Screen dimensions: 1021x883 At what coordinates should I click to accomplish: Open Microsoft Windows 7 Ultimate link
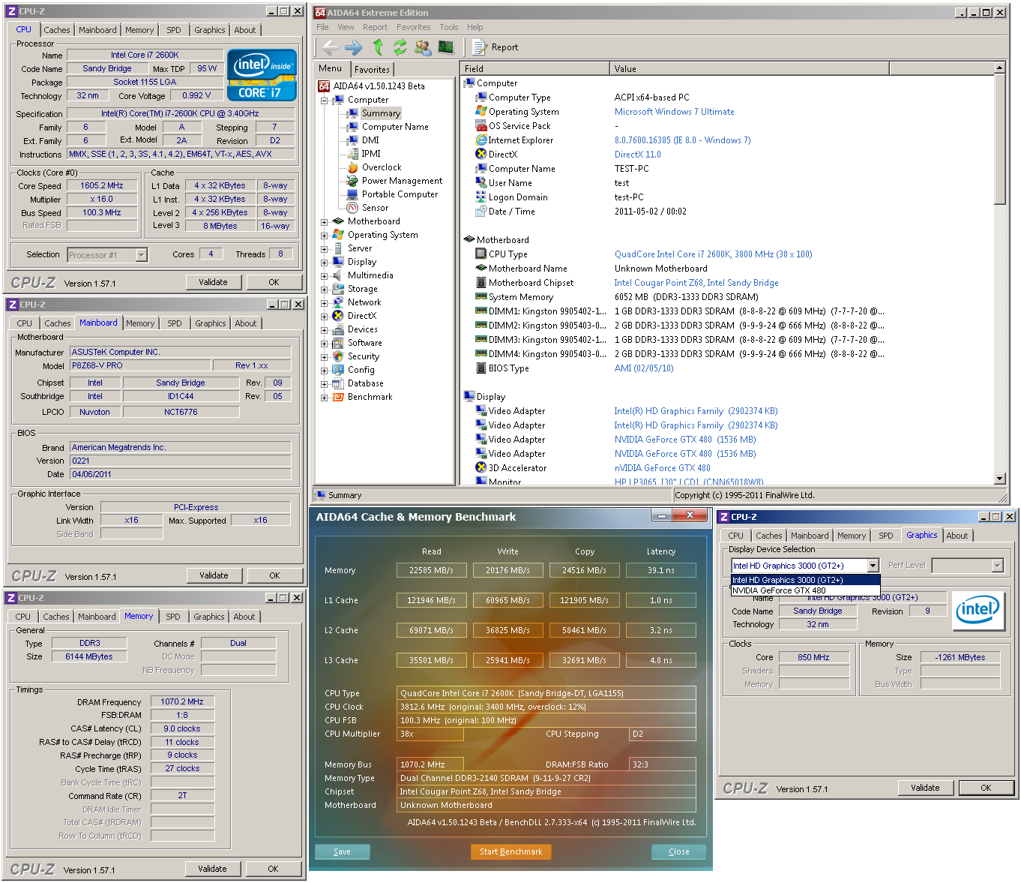click(674, 112)
